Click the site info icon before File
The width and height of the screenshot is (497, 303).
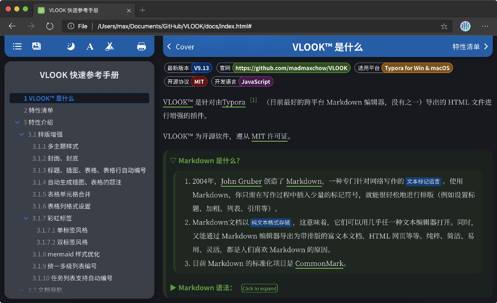[71, 26]
